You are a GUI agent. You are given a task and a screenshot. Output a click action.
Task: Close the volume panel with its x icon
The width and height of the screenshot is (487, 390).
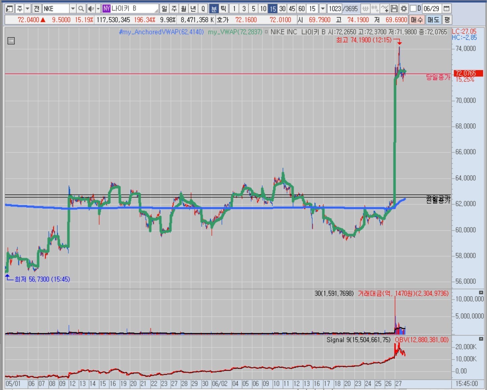(x=481, y=293)
